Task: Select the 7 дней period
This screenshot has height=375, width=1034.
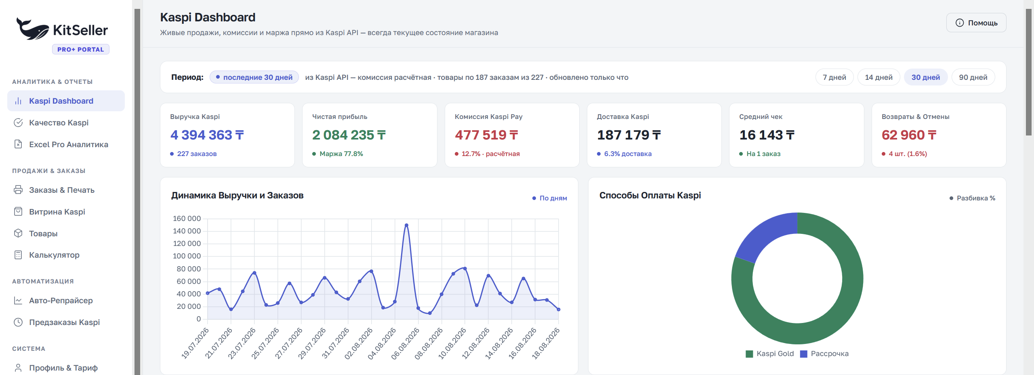Action: [834, 77]
